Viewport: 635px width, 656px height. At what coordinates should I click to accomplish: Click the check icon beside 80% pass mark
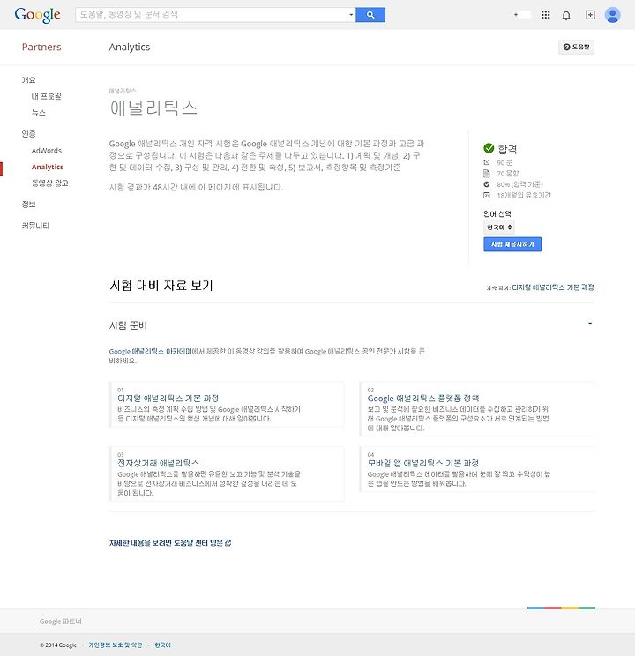pos(487,184)
